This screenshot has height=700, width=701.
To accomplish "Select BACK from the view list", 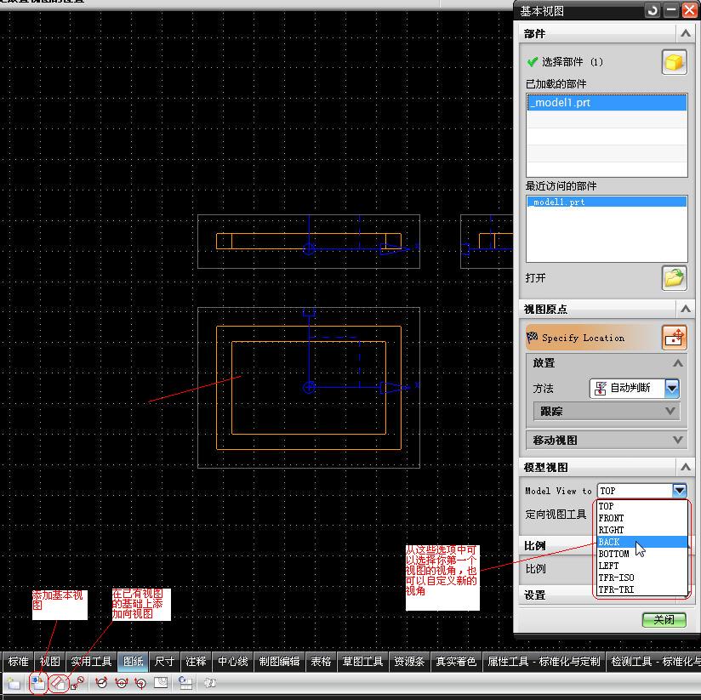I will pyautogui.click(x=642, y=542).
